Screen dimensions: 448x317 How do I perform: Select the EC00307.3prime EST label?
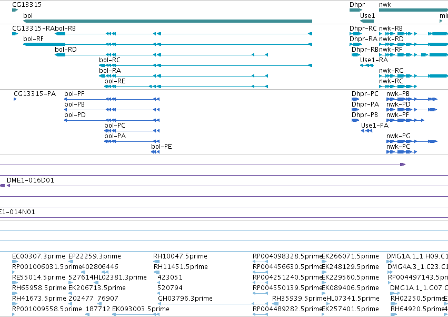(38, 256)
